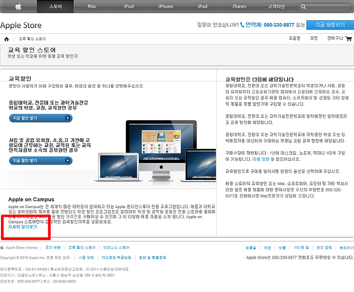Image resolution: width=354 pixels, height=292 pixels.
Task: Click the MacBook Pro image right of the iMac
Action: tap(199, 165)
